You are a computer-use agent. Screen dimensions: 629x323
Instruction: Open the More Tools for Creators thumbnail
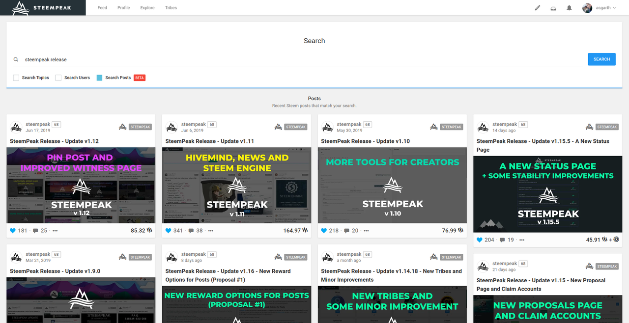pos(392,186)
